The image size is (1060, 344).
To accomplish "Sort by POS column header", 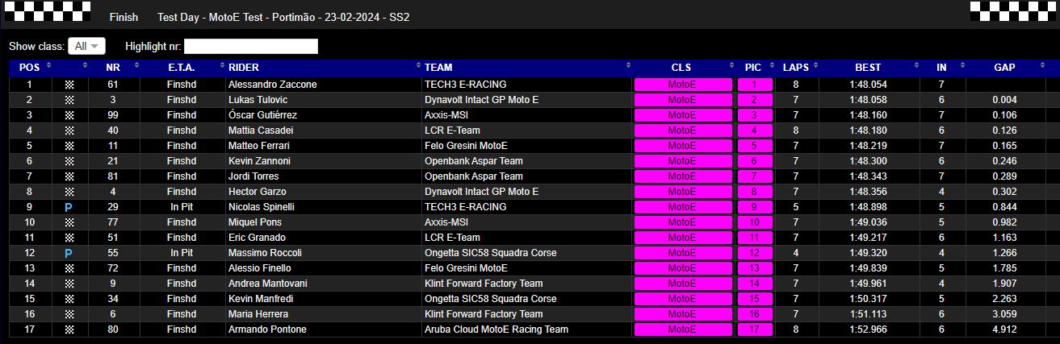I will point(30,68).
